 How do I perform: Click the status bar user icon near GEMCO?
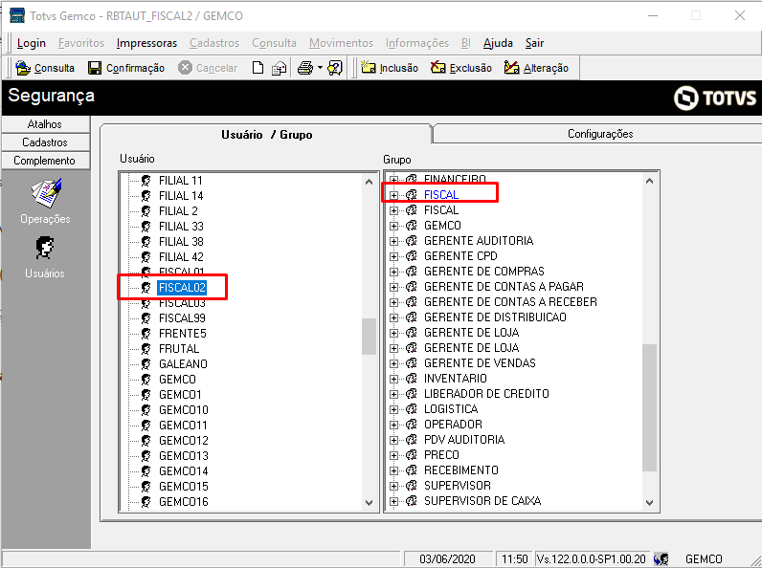[661, 559]
